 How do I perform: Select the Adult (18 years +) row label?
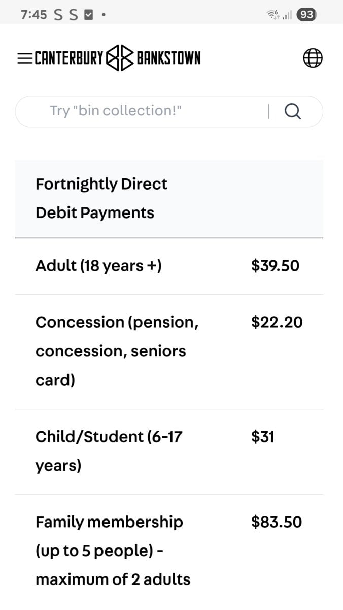[x=98, y=266]
